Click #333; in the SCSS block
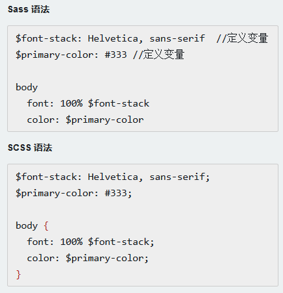The image size is (283, 293). [x=118, y=193]
